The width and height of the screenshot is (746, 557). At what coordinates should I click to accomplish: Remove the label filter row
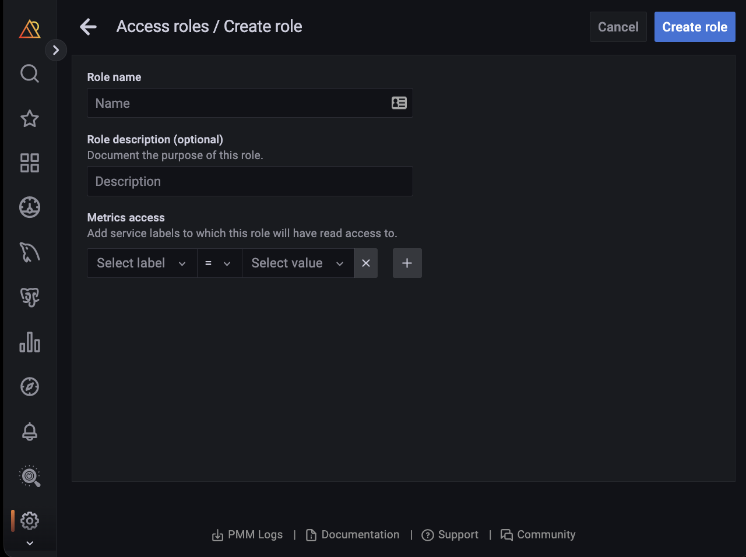(x=366, y=263)
